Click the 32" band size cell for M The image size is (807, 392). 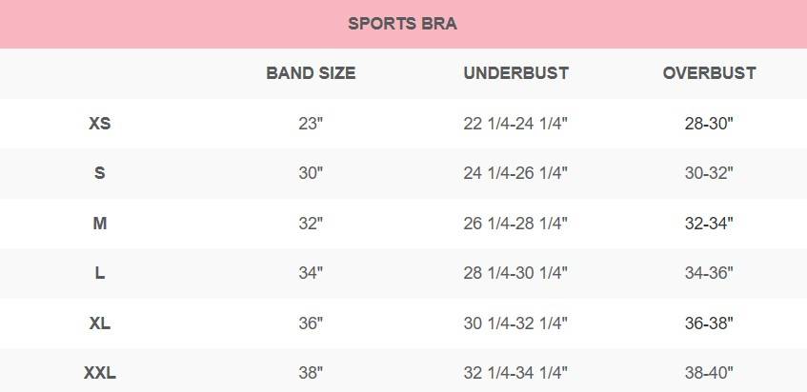coord(311,224)
